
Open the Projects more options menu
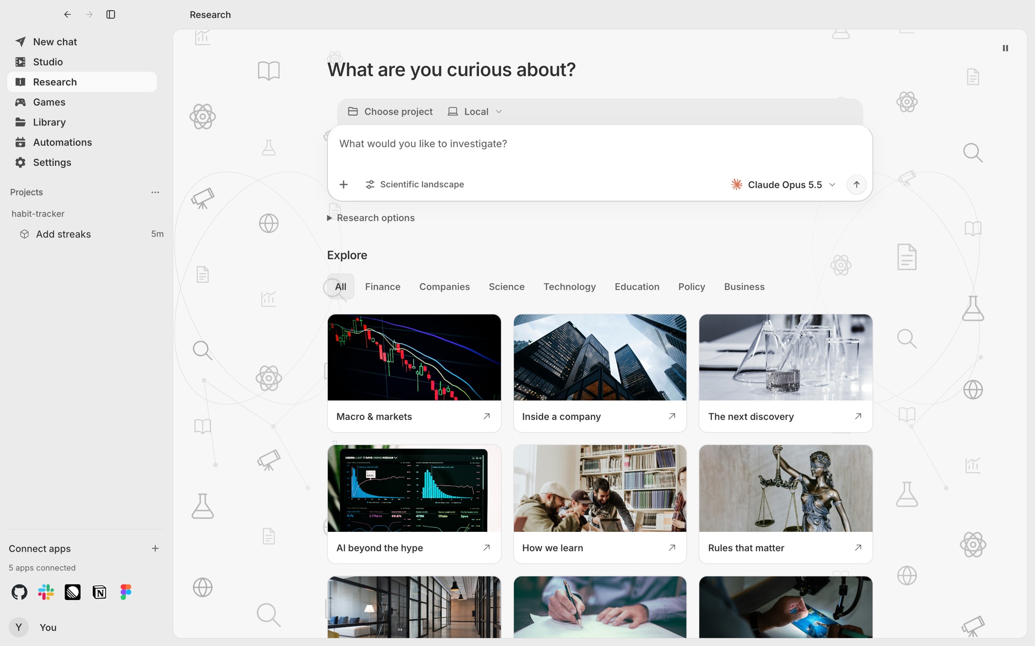[155, 192]
